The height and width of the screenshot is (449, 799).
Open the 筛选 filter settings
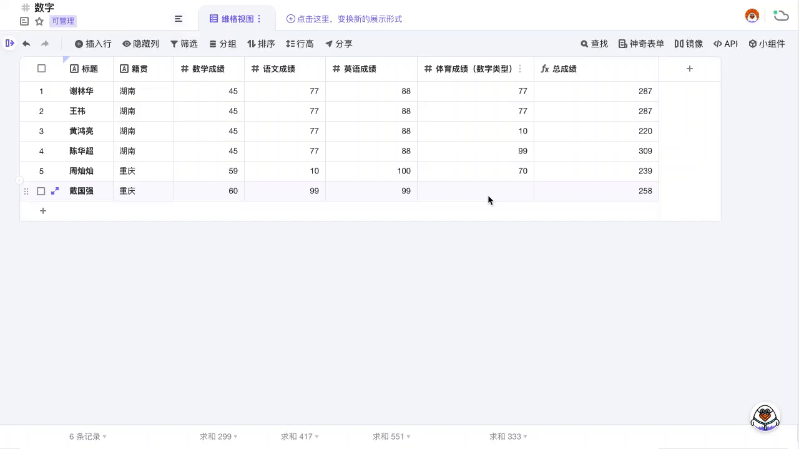pyautogui.click(x=184, y=44)
